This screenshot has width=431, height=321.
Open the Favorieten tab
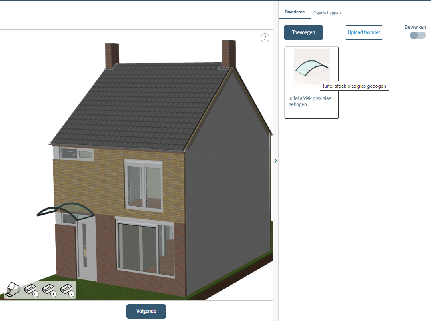(295, 12)
